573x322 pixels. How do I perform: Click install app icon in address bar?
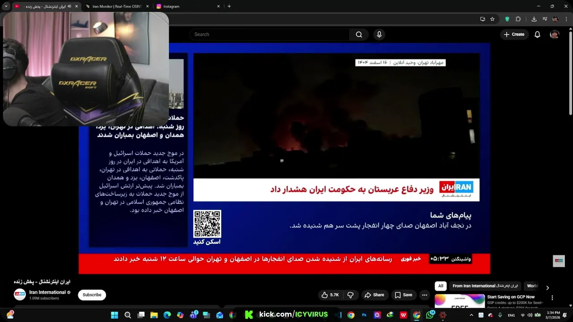(483, 19)
